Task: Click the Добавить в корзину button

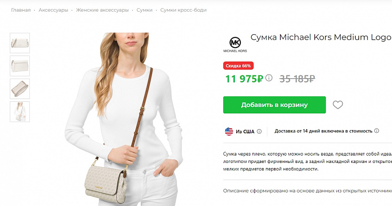Action: [274, 105]
